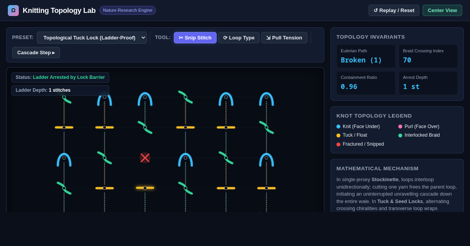
Task: Click the 'Knitting Topology Lab' title
Action: [59, 11]
